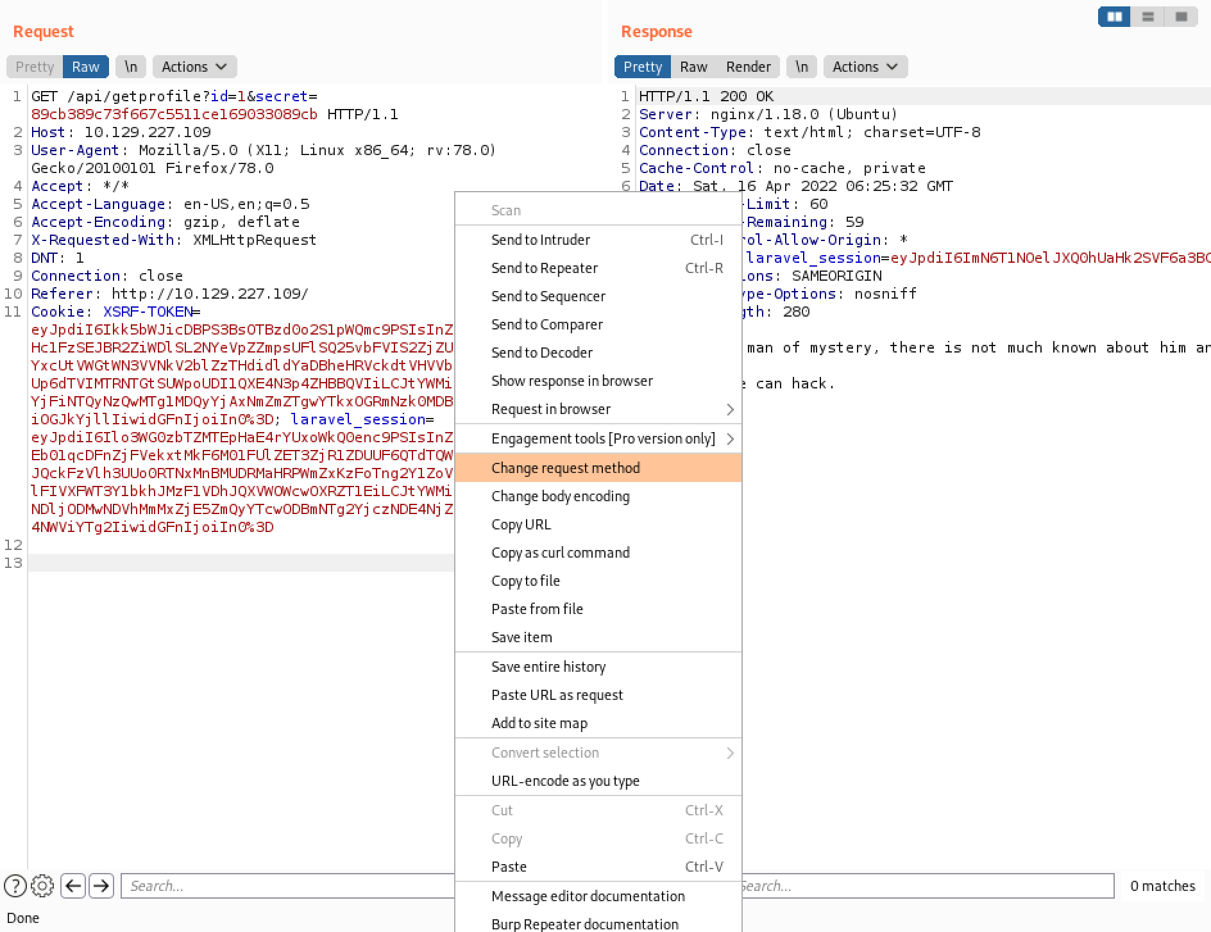The width and height of the screenshot is (1211, 932).
Task: Select Save entire history
Action: 598,667
